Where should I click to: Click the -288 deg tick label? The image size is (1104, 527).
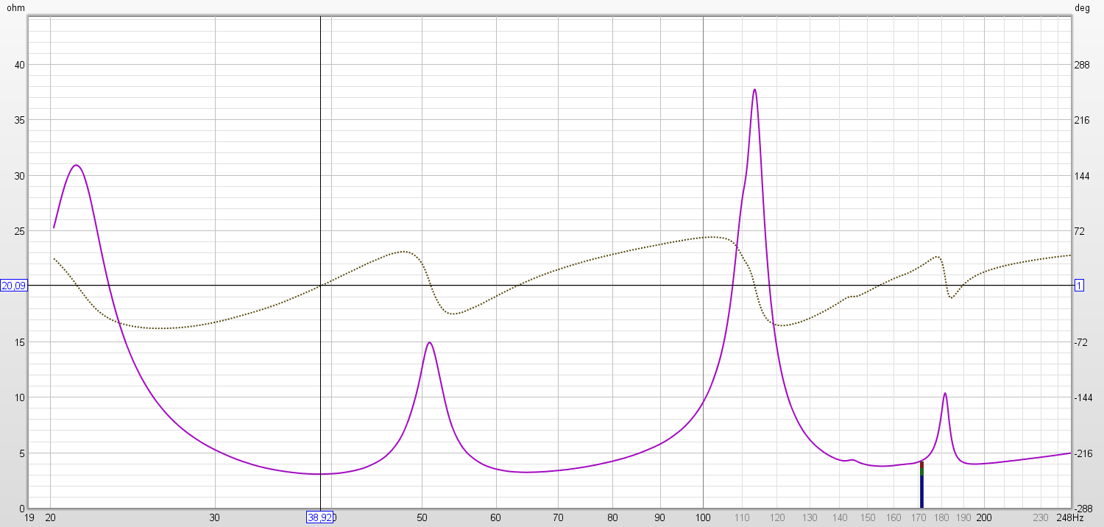tap(1083, 509)
